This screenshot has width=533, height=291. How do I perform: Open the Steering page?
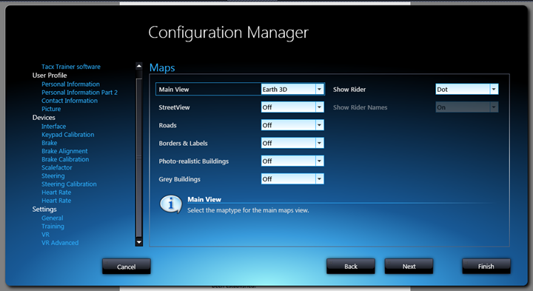[x=53, y=175]
